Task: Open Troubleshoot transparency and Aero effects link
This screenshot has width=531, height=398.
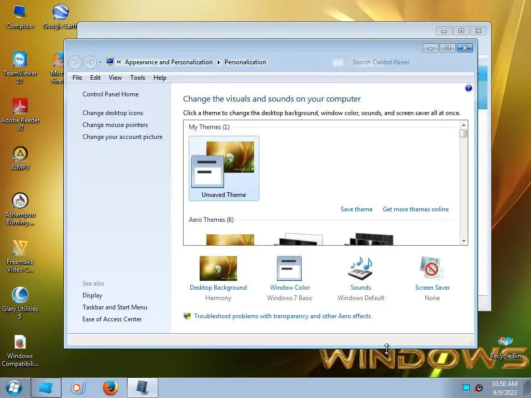Action: 282,316
